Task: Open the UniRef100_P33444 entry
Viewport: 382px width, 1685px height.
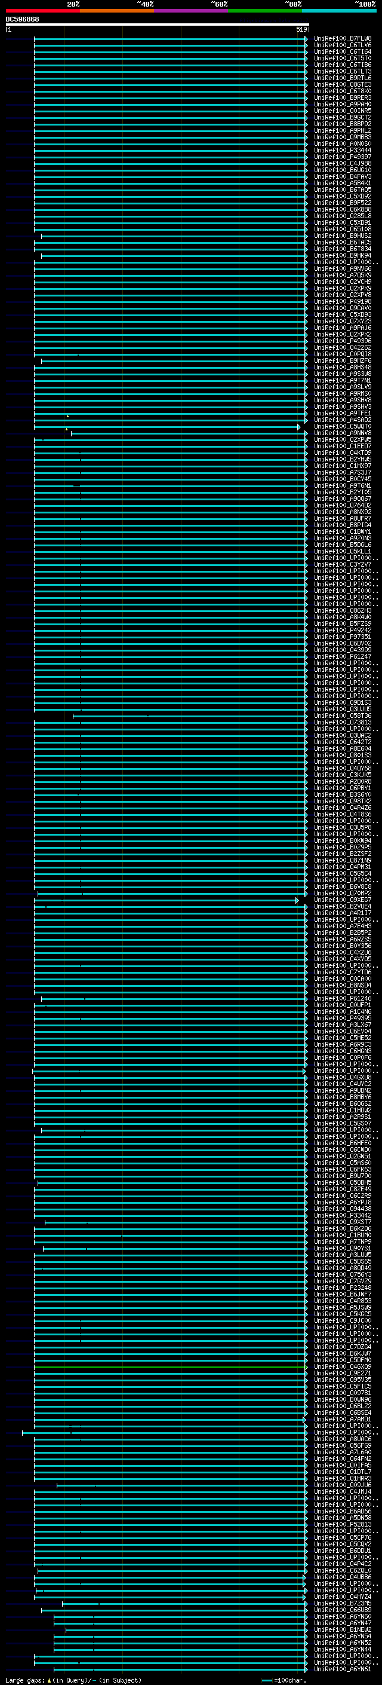Action: point(343,151)
